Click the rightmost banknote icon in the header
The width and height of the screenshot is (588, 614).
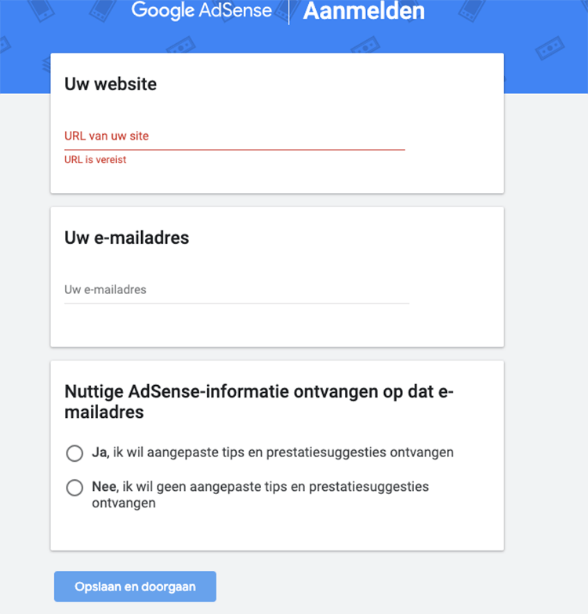pyautogui.click(x=549, y=49)
